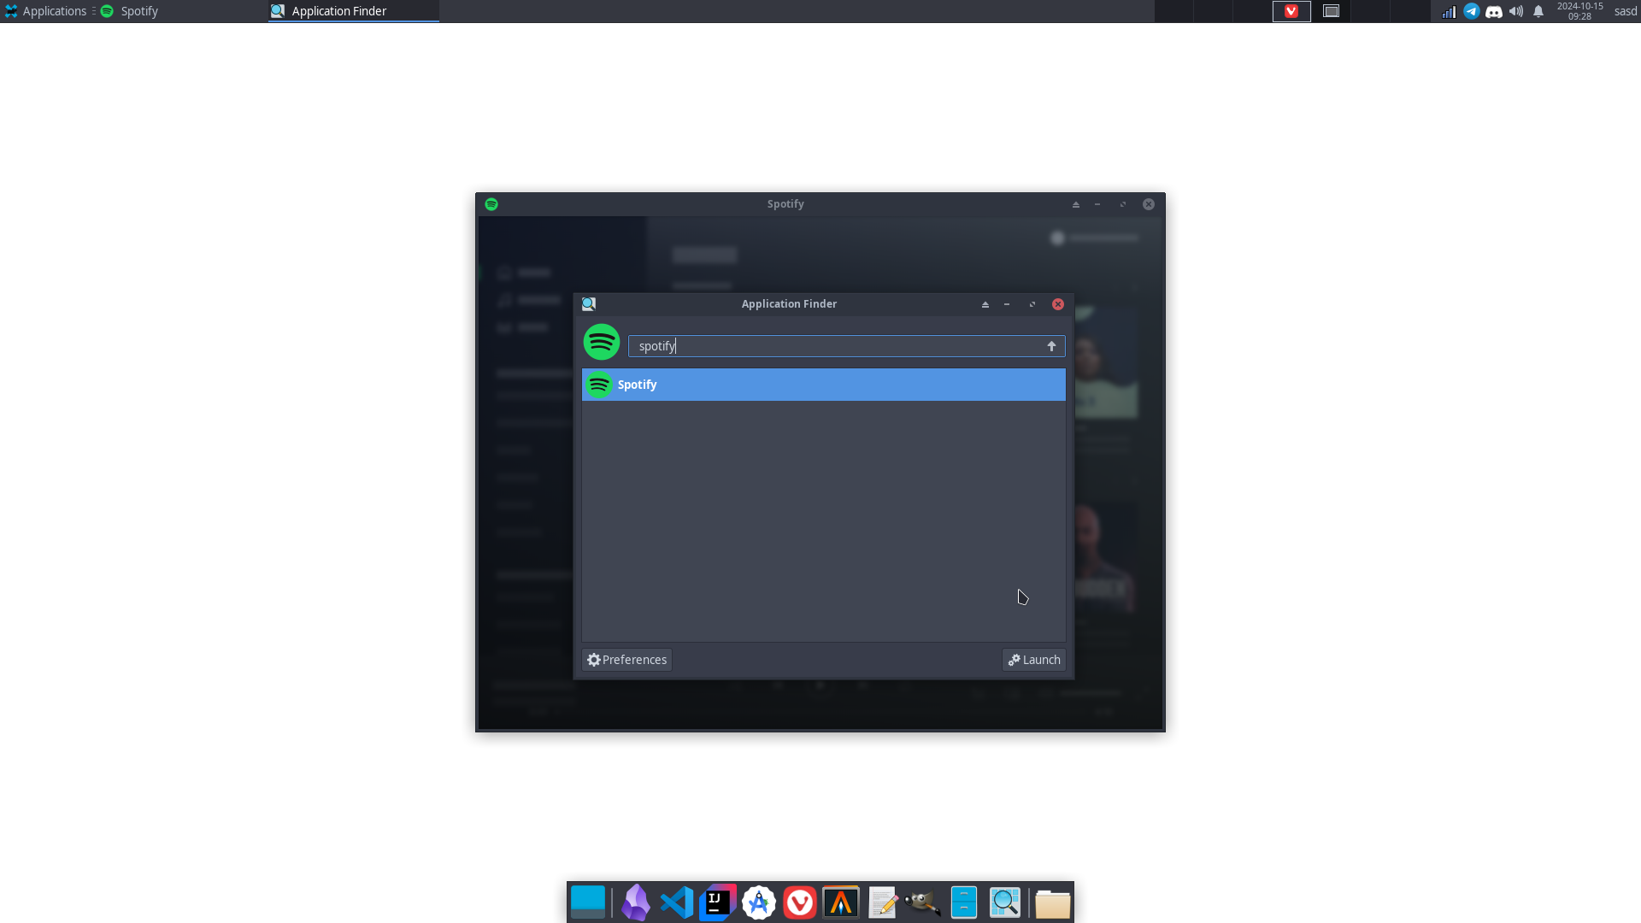
Task: Open the Application Finder magnifier dock icon
Action: pos(1005,902)
